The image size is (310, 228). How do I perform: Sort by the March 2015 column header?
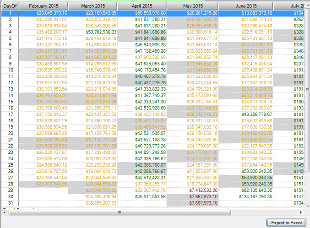pos(93,6)
